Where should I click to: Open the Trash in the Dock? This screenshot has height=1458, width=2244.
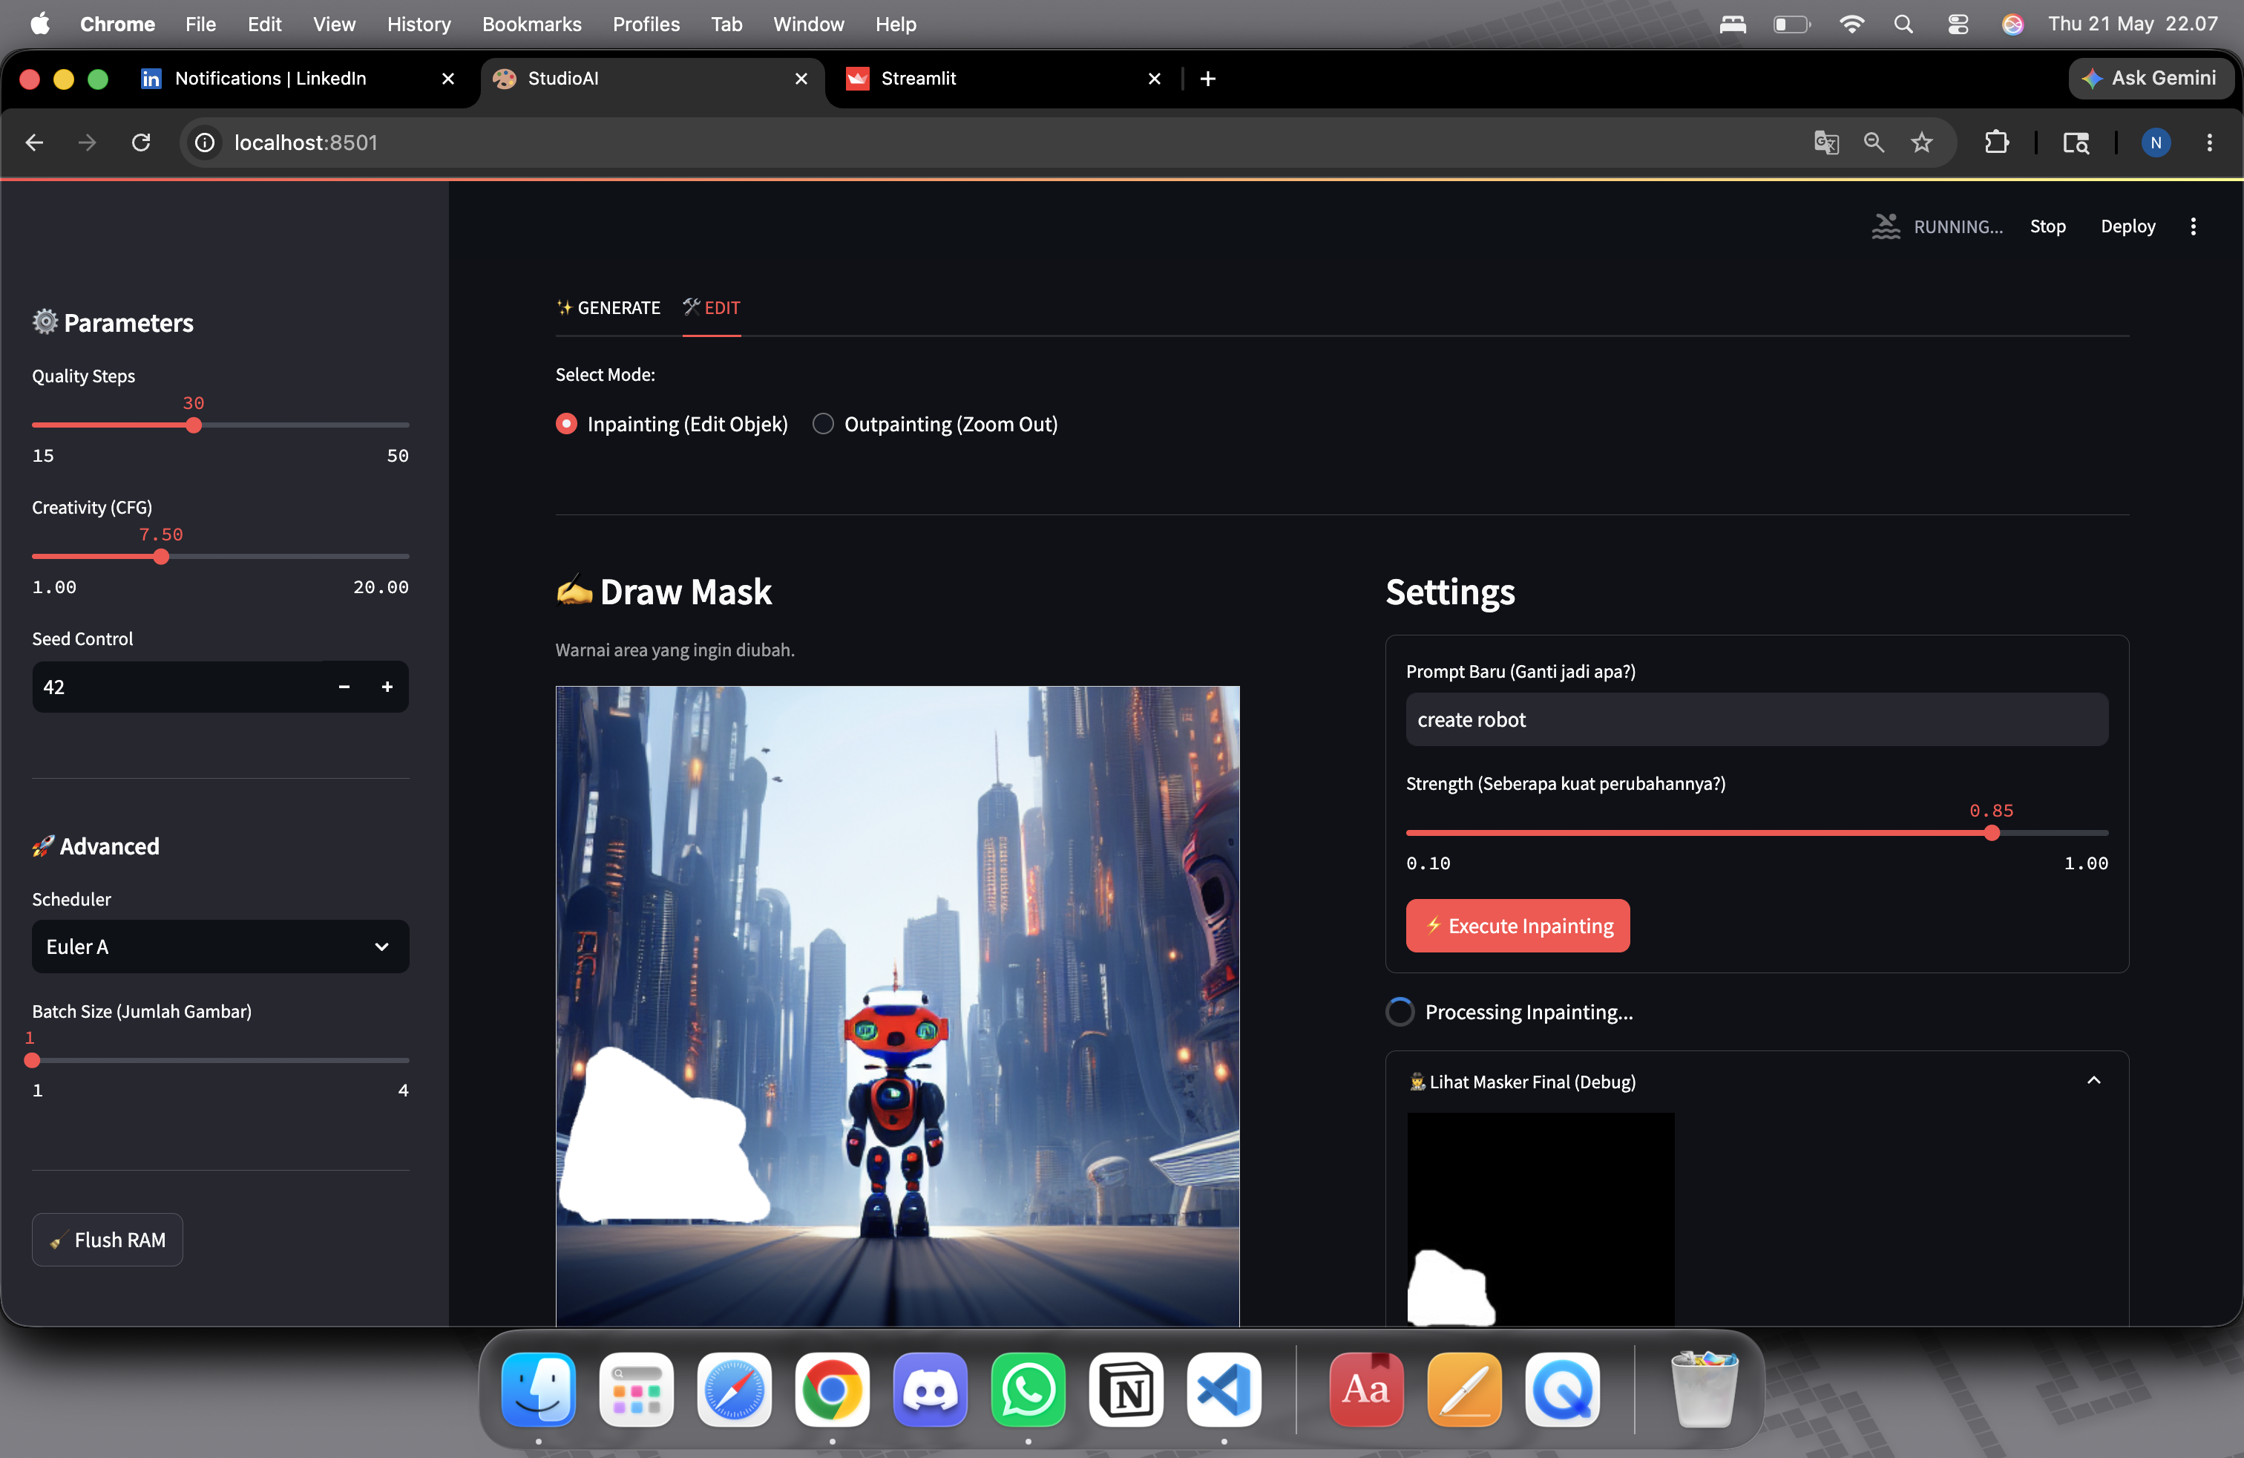tap(1704, 1389)
